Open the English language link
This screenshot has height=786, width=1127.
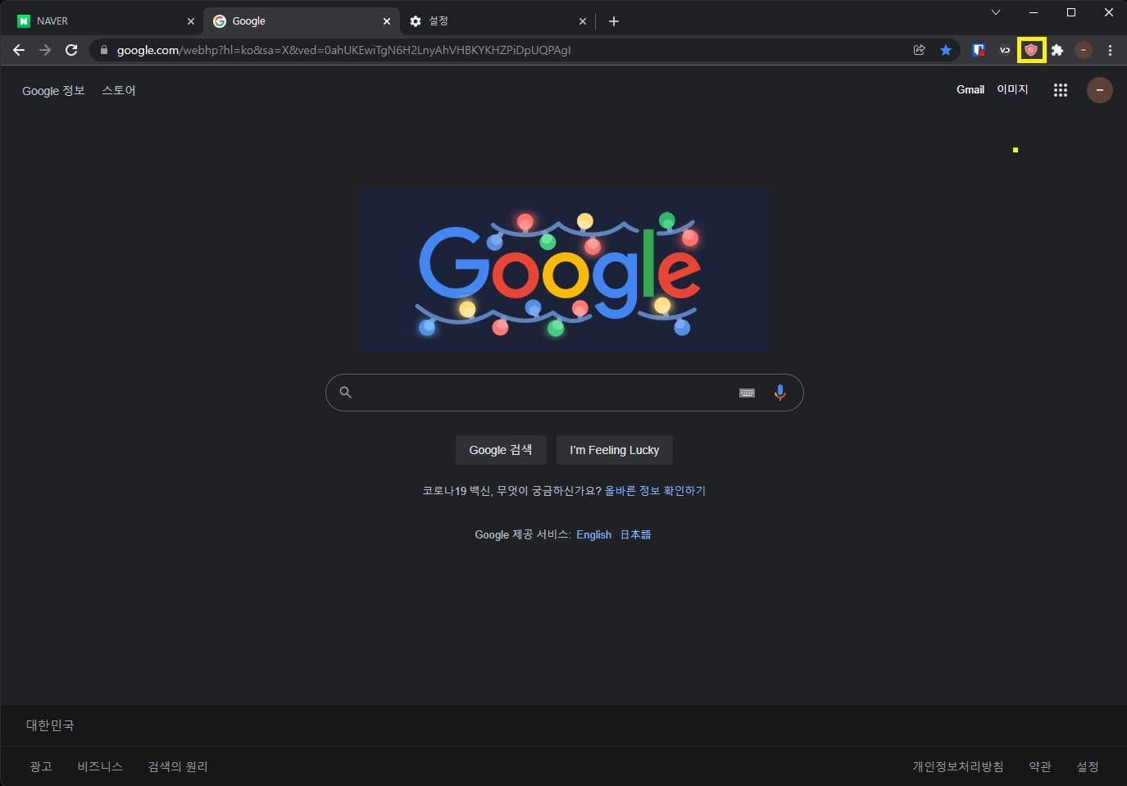point(593,534)
